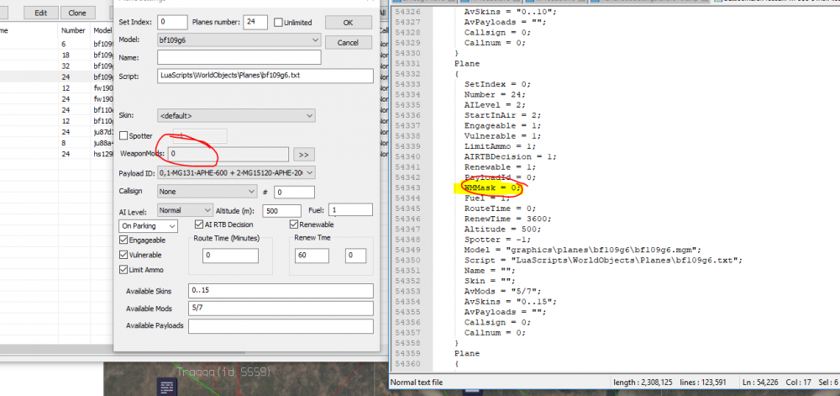Select the list row with number 32
Viewport: 840px width, 396px height.
[x=56, y=66]
